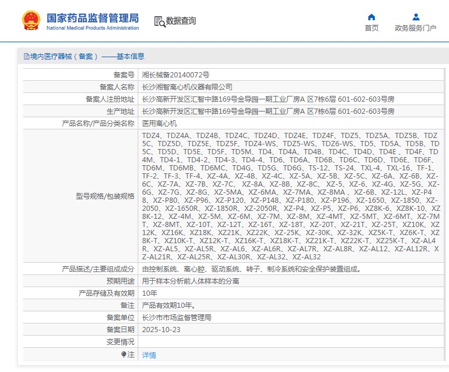
Task: Click the 备案人注册地址 address value
Action: 268,99
